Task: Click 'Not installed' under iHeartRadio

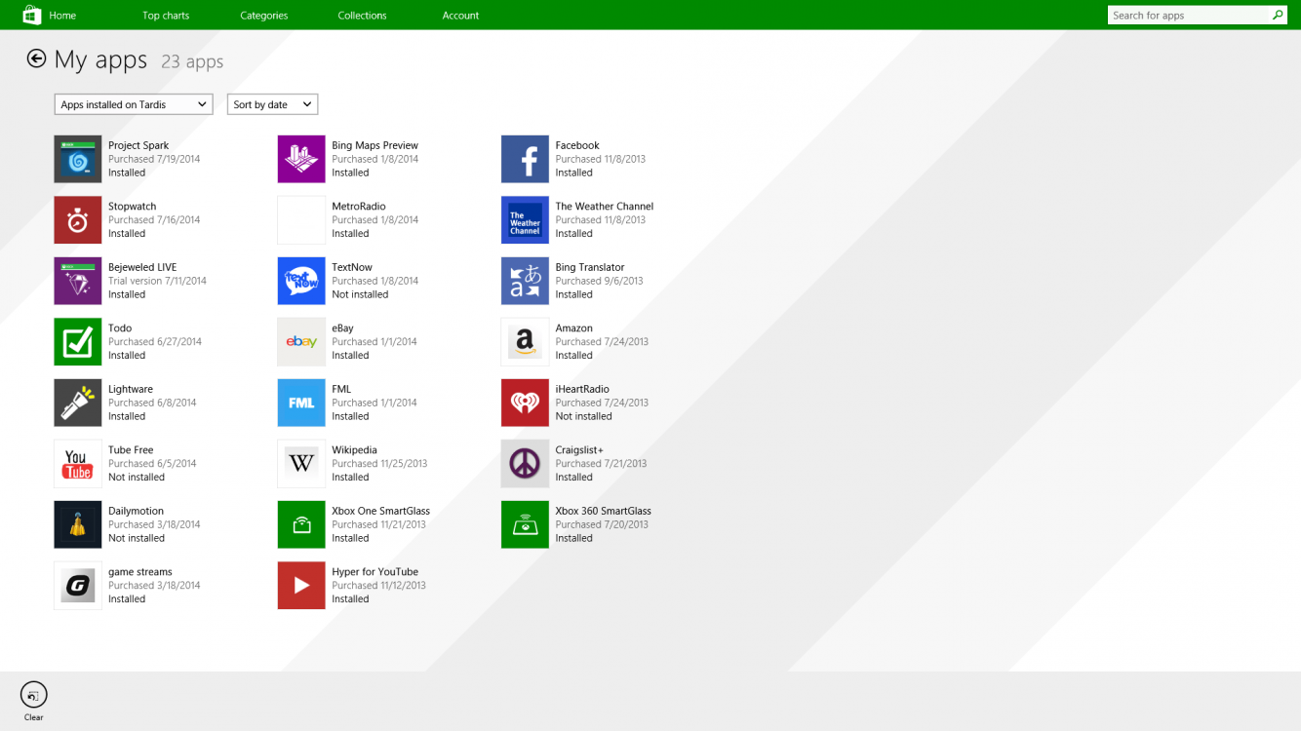Action: [583, 416]
